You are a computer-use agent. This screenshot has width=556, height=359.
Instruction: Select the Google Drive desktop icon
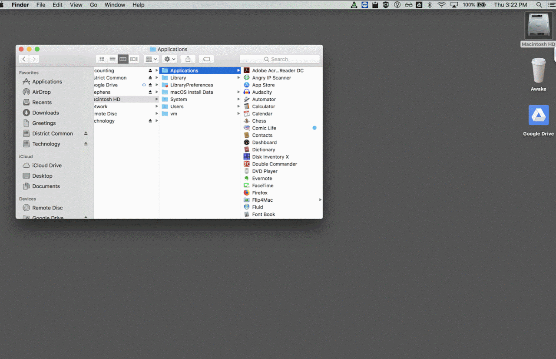(x=539, y=121)
